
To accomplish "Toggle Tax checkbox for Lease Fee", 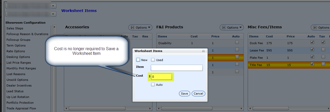I will (x=323, y=49).
